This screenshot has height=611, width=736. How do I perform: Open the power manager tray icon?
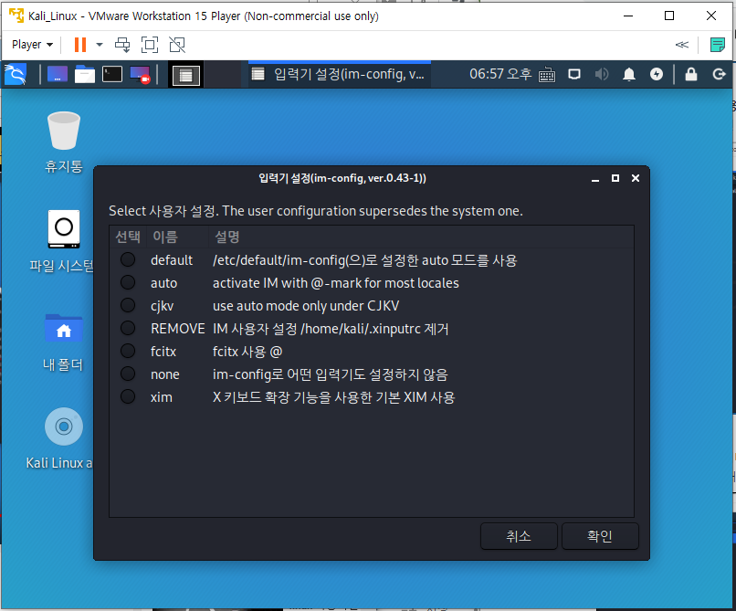coord(657,74)
